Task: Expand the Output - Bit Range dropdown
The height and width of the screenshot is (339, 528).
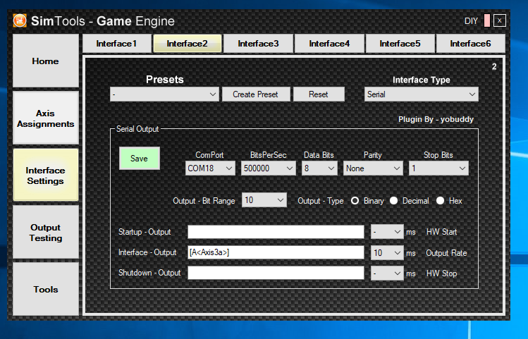Action: point(264,200)
